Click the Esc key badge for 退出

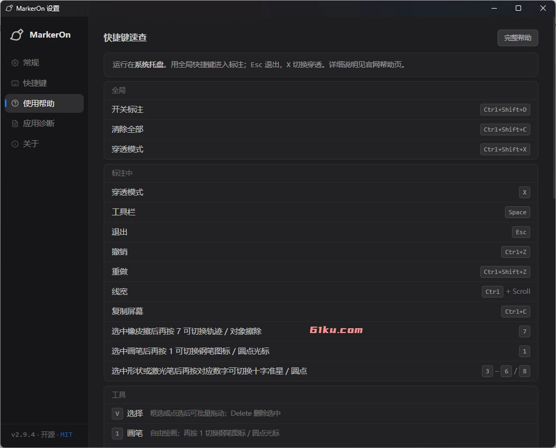pyautogui.click(x=521, y=232)
